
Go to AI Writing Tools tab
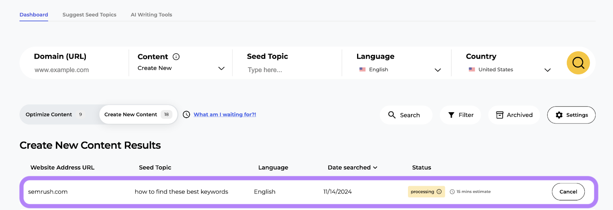click(151, 15)
